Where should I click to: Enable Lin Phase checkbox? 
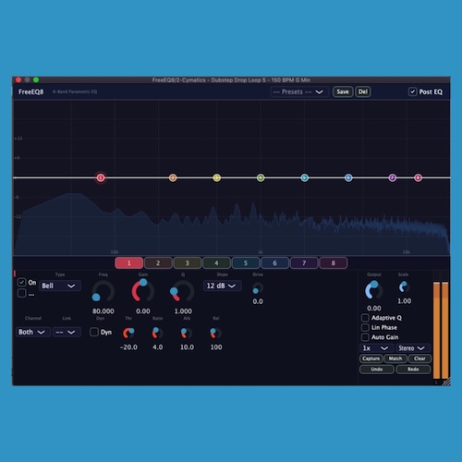click(x=365, y=327)
